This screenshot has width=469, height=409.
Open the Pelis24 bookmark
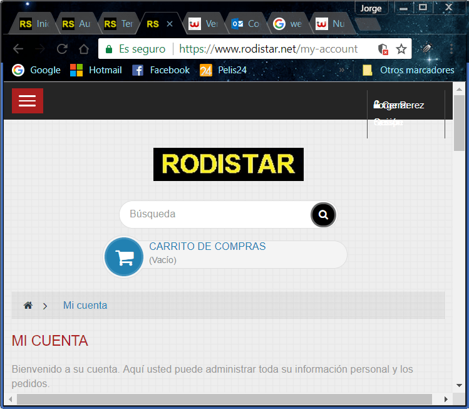pos(224,70)
